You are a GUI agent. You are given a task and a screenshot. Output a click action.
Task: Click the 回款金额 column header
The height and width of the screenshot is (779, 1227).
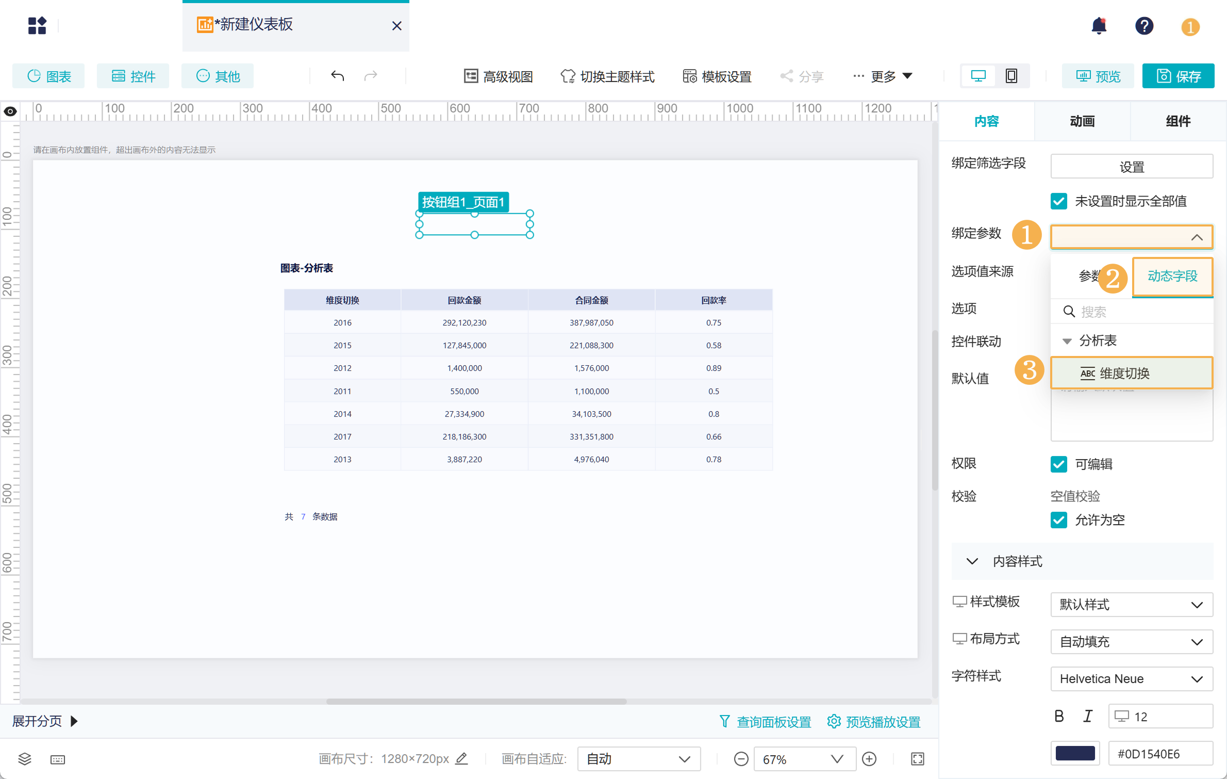[x=464, y=300]
